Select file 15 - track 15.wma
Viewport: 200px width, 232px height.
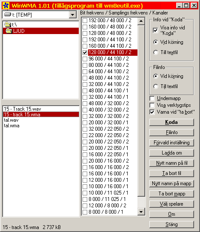coord(41,115)
